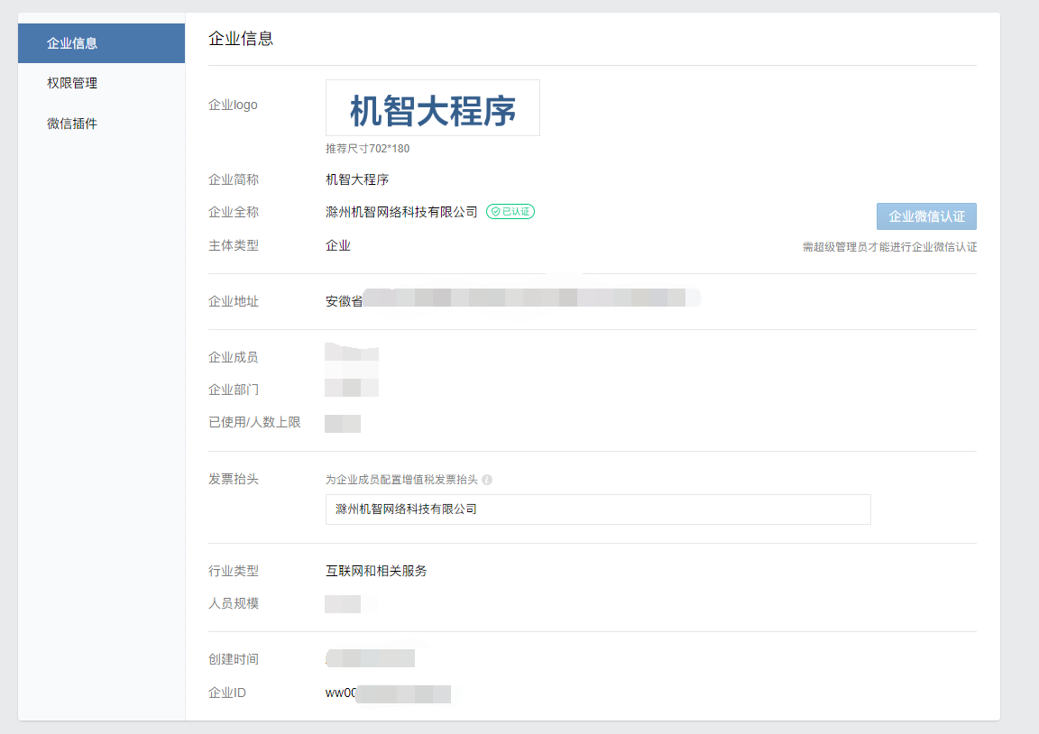The width and height of the screenshot is (1039, 734).
Task: Click the 企业ID value starting with ww0
Action: click(x=389, y=693)
